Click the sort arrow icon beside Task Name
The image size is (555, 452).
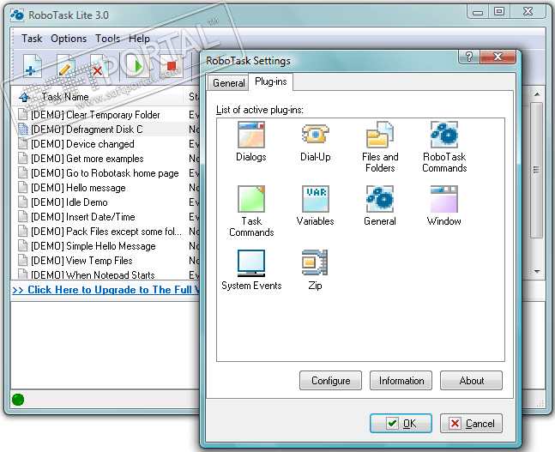tap(24, 97)
